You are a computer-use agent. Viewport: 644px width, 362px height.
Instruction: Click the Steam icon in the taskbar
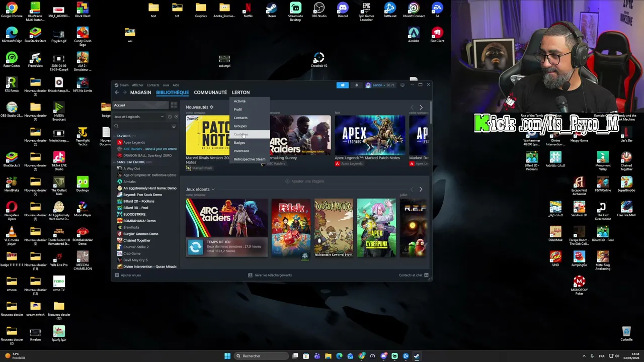(x=417, y=356)
